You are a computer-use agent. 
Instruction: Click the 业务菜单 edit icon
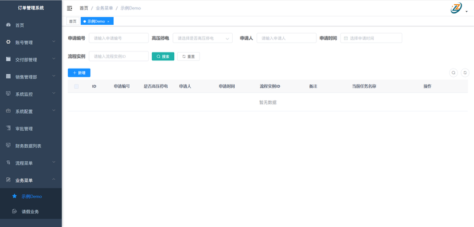[x=8, y=180]
